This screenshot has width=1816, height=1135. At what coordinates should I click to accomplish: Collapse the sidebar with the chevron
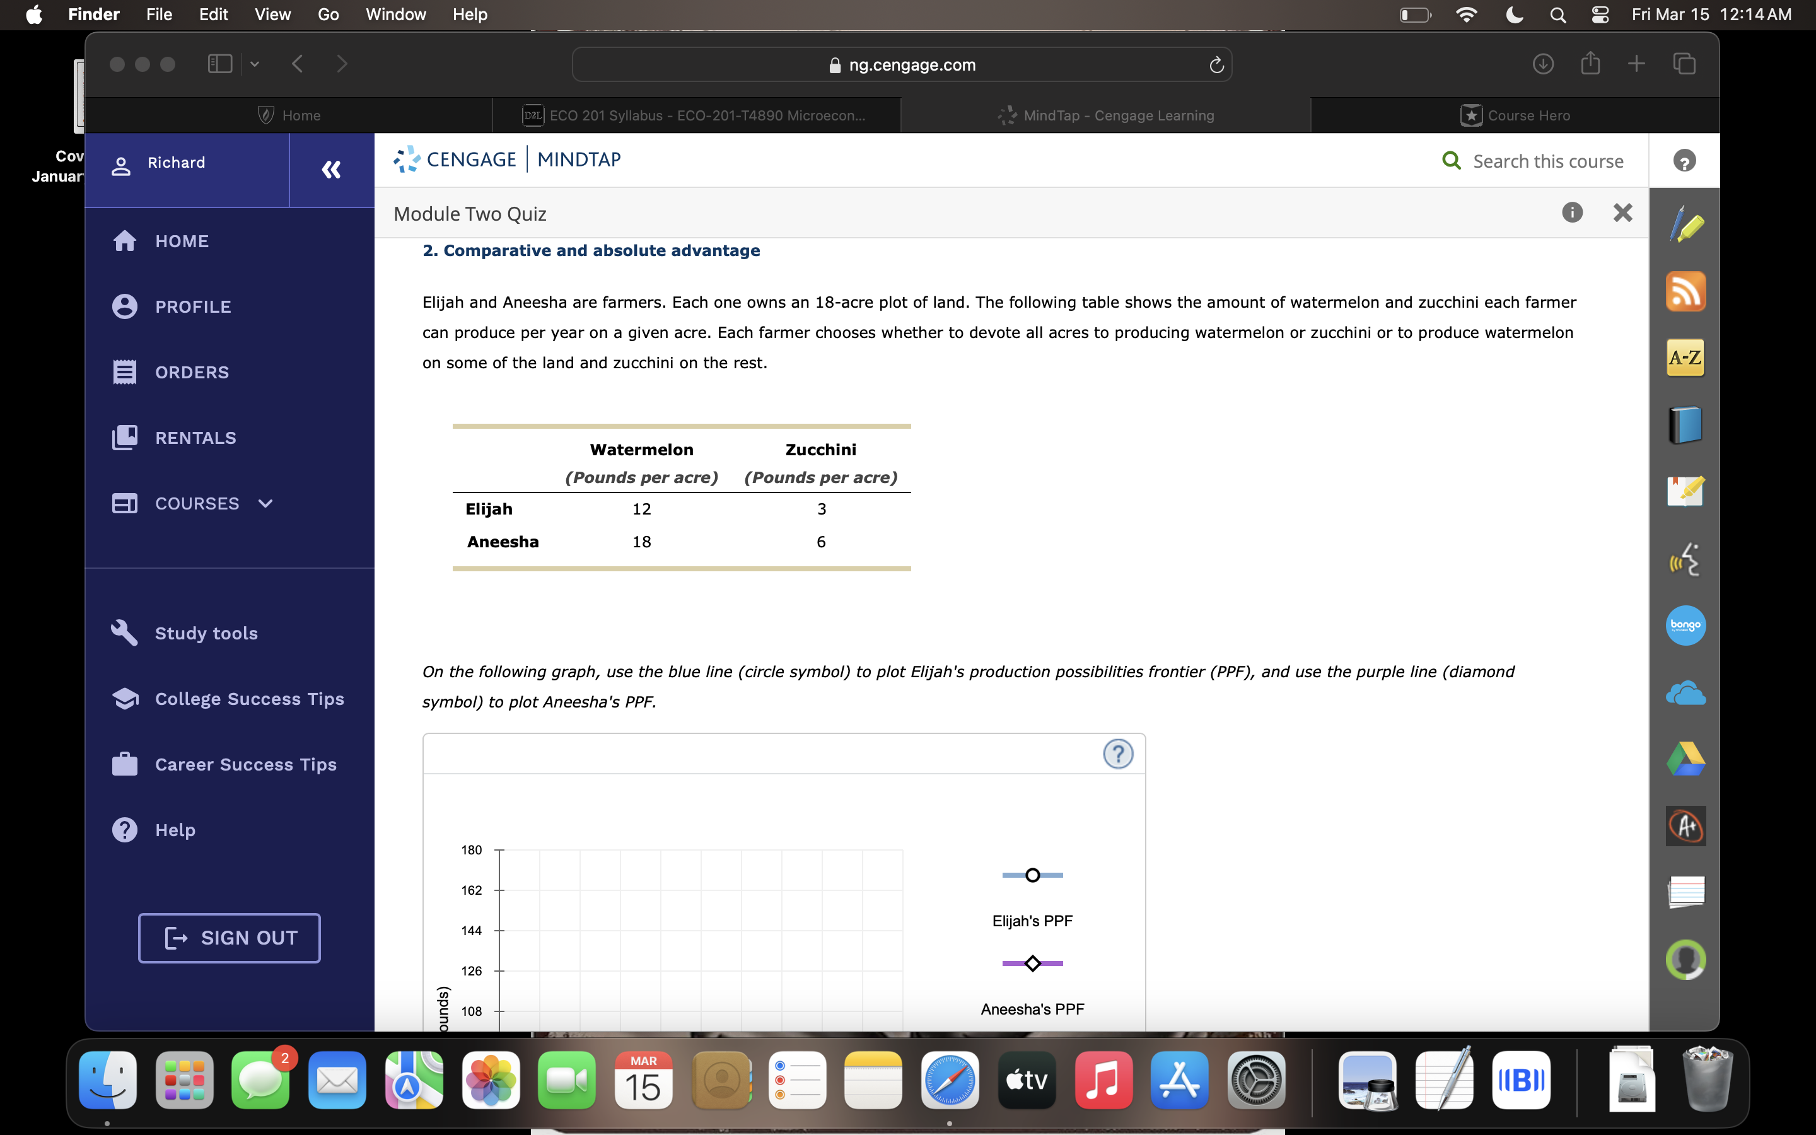pyautogui.click(x=330, y=170)
